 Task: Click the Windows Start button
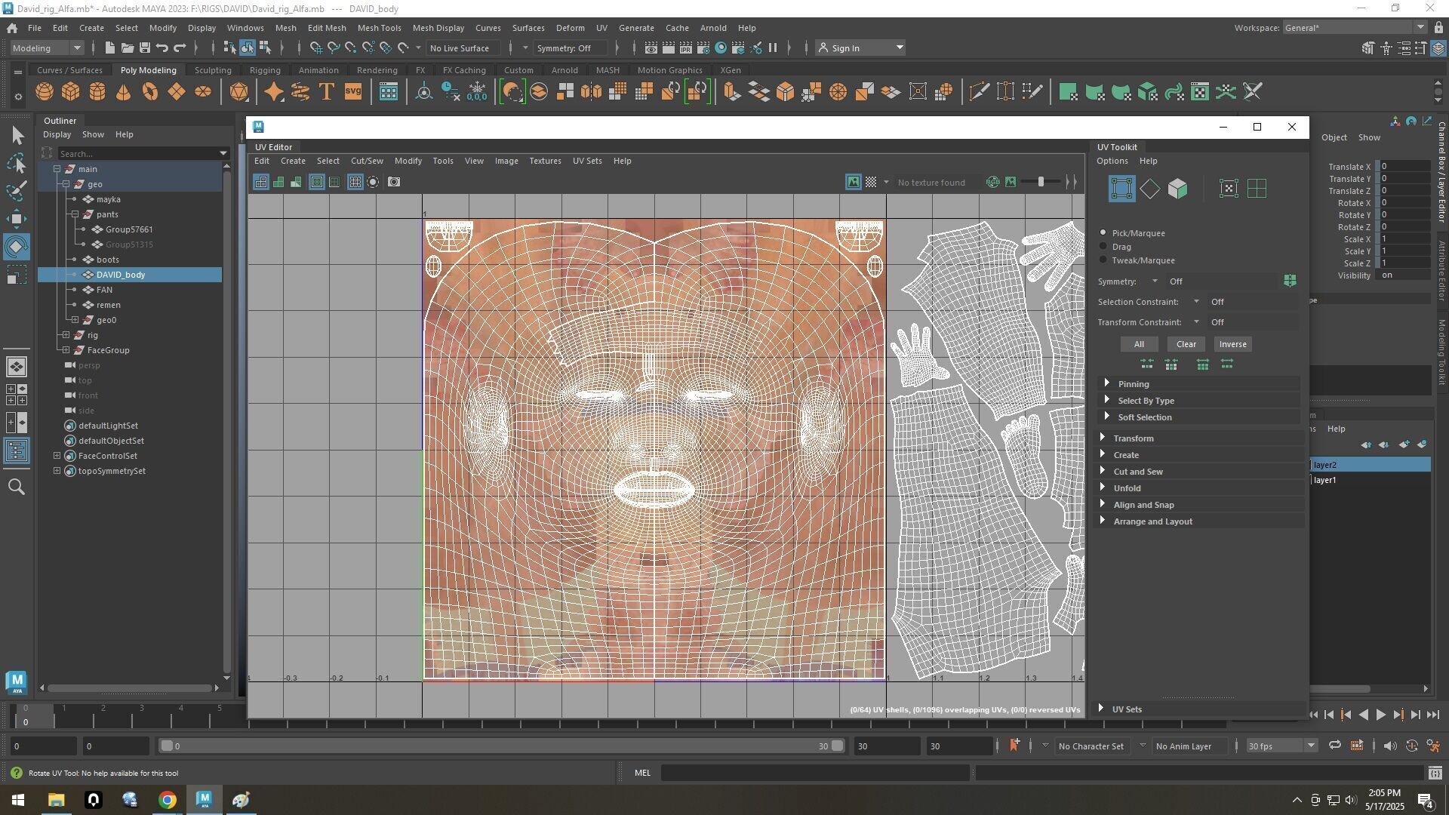(x=18, y=800)
